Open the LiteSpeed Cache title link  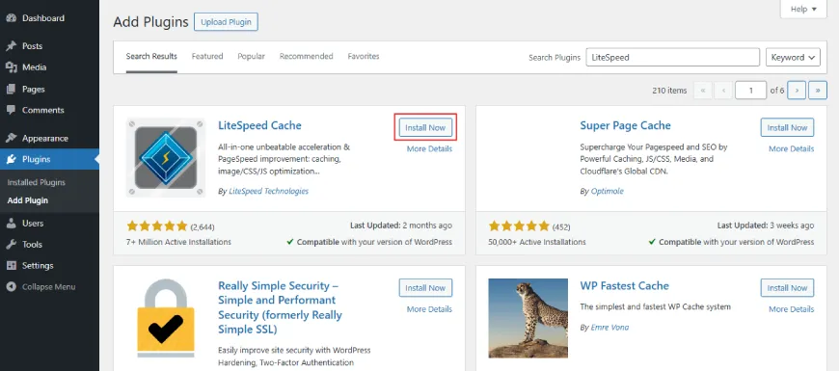coord(260,125)
